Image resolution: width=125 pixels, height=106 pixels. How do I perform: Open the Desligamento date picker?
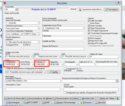pyautogui.click(x=18, y=64)
